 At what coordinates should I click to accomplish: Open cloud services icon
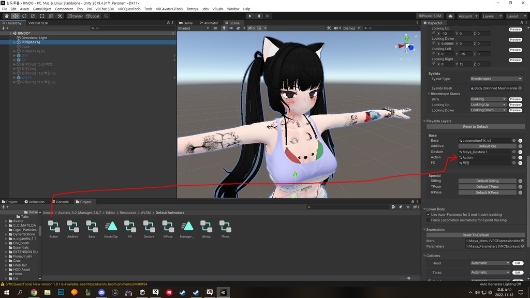click(x=451, y=16)
